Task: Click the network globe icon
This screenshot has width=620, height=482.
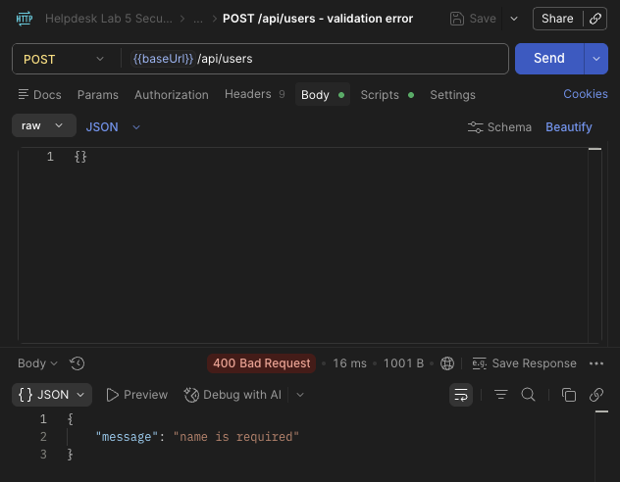Action: pyautogui.click(x=447, y=363)
